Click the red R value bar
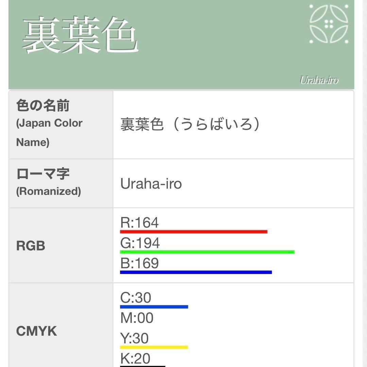The image size is (367, 367). (x=194, y=232)
